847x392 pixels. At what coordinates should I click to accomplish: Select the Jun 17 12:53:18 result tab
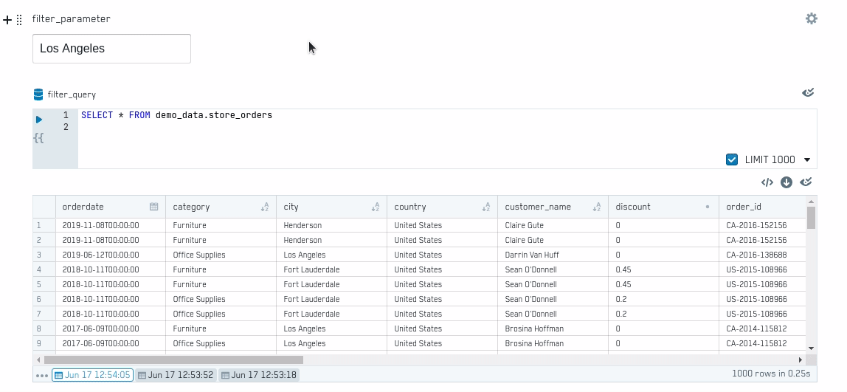pyautogui.click(x=259, y=375)
